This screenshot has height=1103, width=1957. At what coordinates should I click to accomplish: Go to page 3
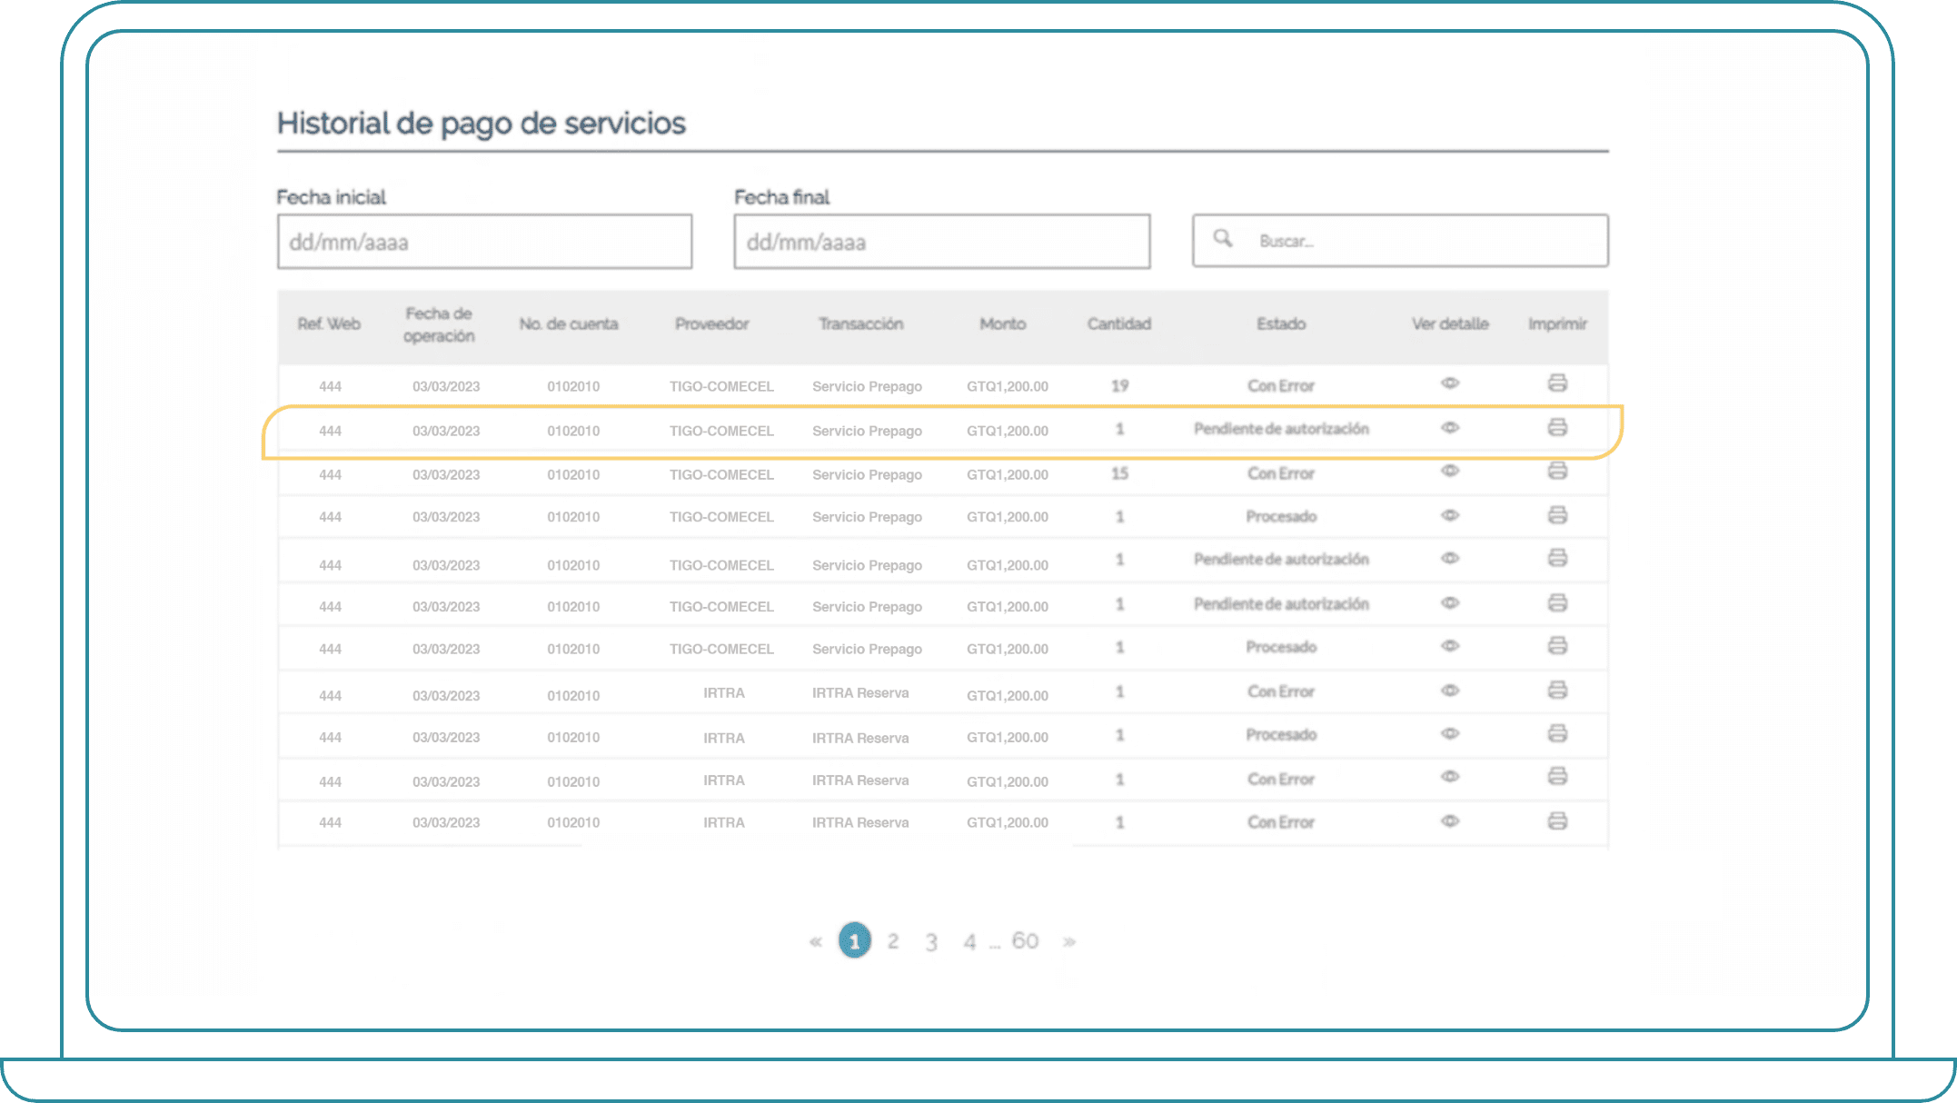[x=931, y=942]
